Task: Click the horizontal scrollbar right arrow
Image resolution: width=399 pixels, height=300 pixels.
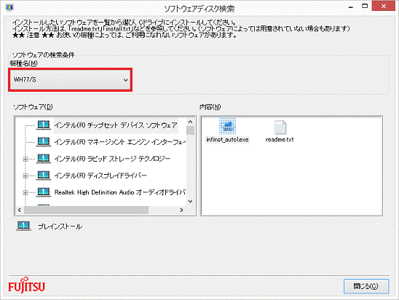Action: pos(181,210)
